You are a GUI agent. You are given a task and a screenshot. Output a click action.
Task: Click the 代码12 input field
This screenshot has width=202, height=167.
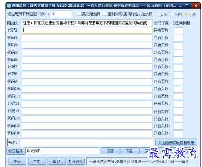[x=87, y=104]
